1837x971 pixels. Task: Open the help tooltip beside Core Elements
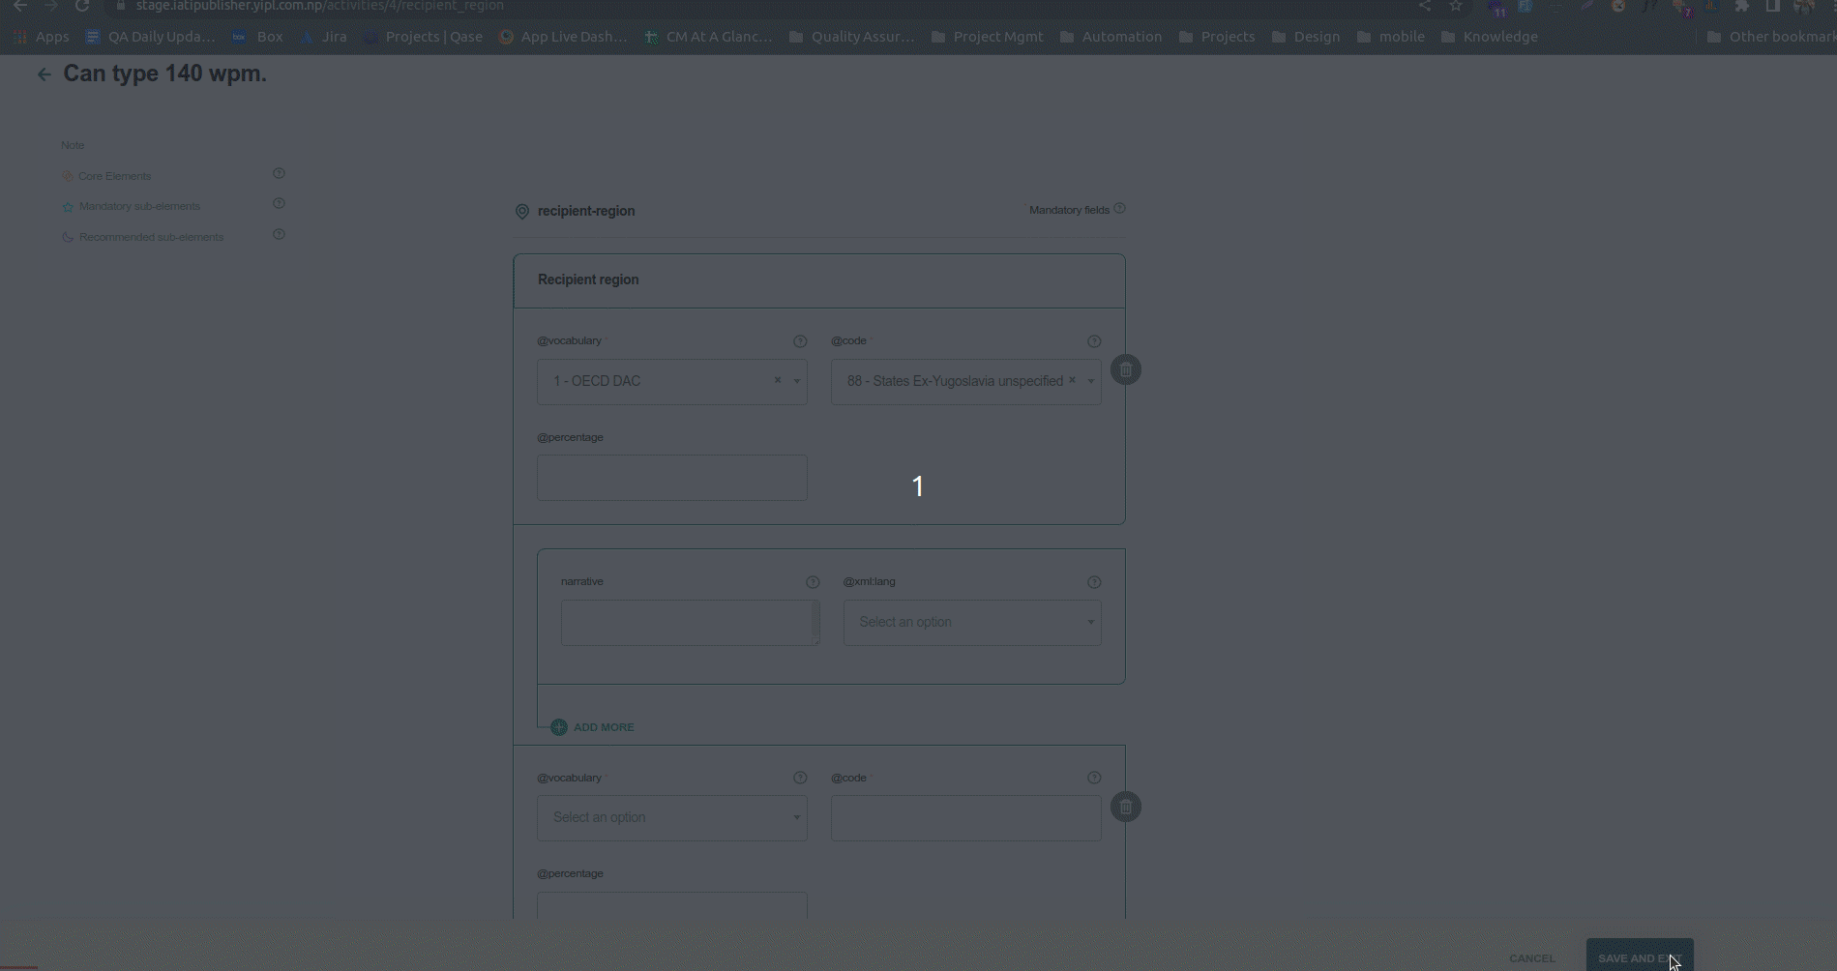[279, 173]
